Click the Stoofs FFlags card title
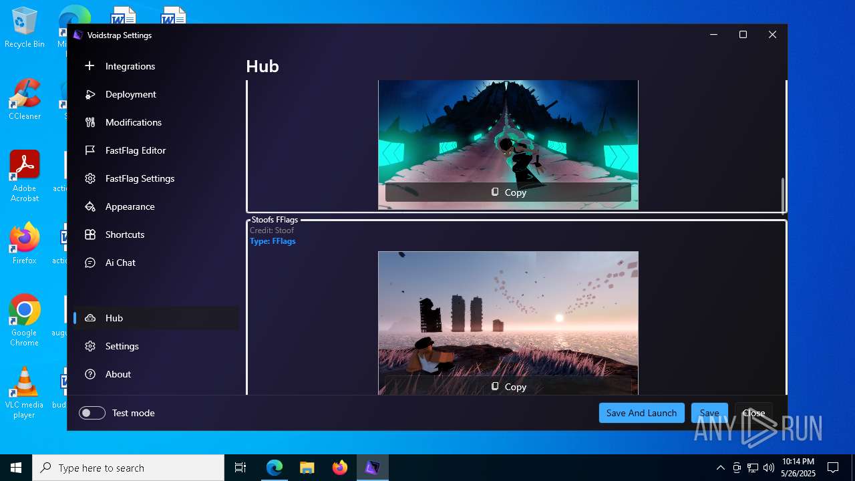 [x=275, y=220]
